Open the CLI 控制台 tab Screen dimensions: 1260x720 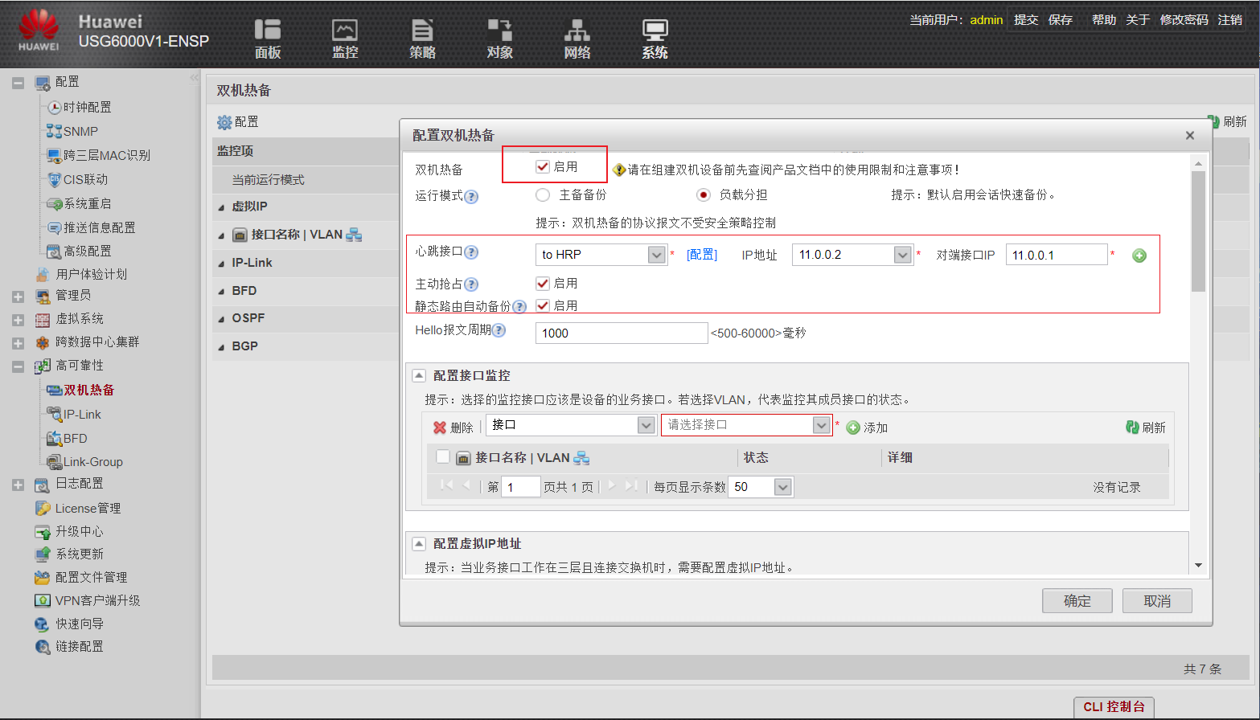click(1114, 707)
